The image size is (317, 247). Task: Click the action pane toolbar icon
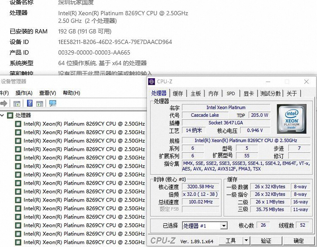(x=40, y=103)
